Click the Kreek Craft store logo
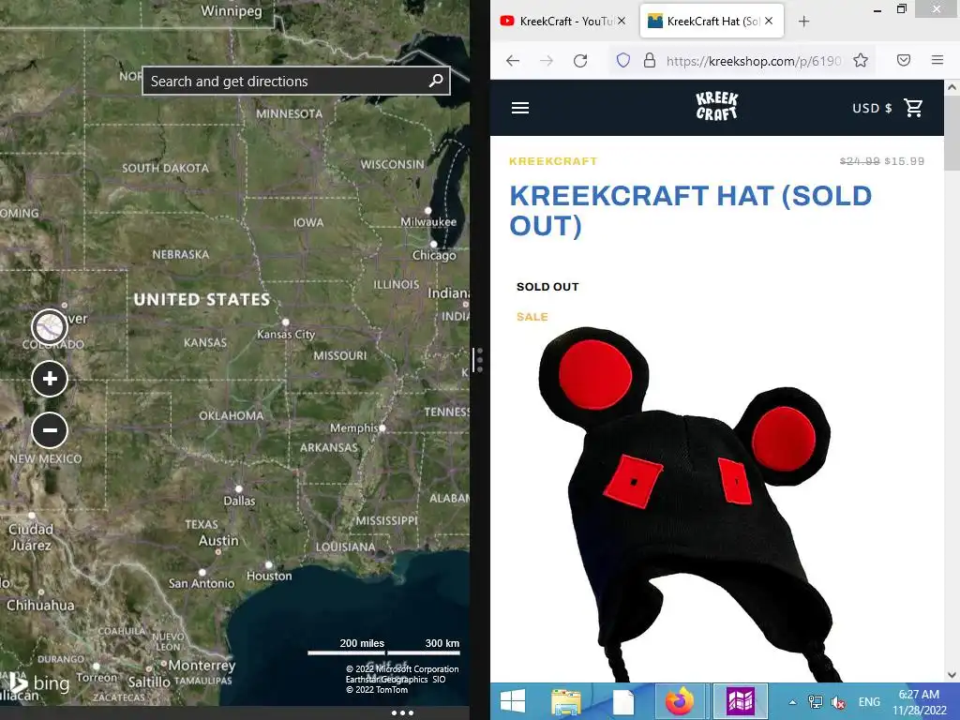This screenshot has height=720, width=960. [717, 106]
